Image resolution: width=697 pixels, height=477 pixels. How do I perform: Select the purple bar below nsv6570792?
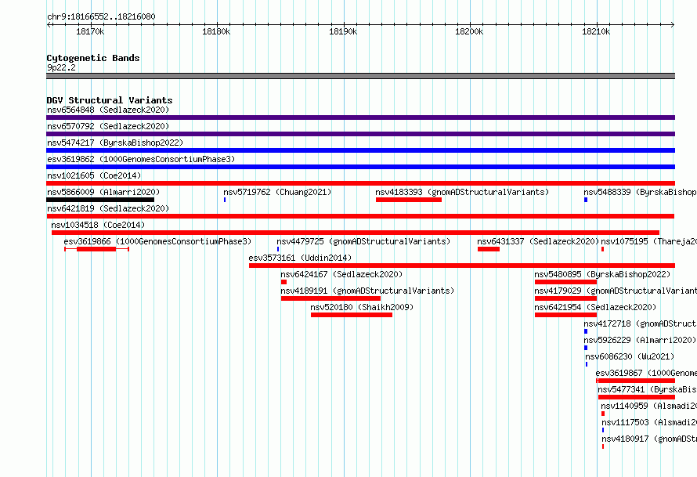coord(360,134)
